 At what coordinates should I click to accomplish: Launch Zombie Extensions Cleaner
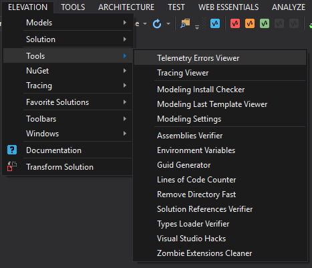click(220, 253)
